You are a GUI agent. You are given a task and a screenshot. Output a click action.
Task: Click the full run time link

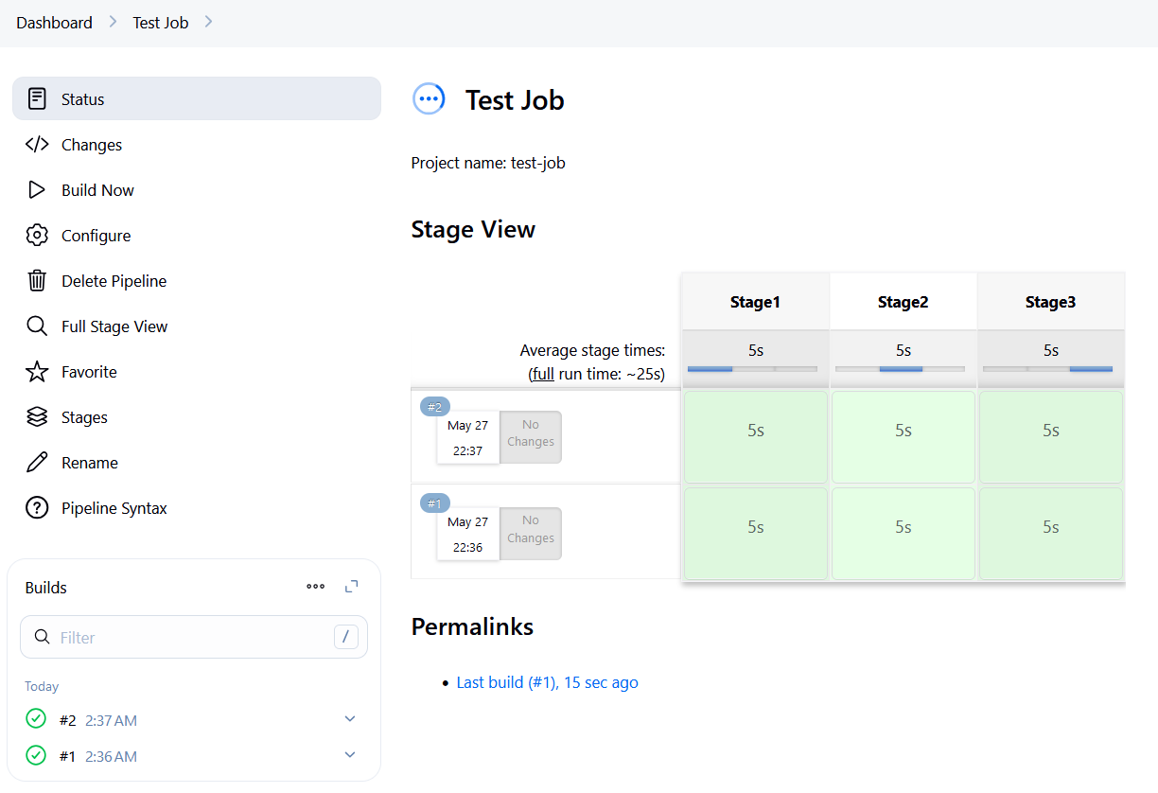pyautogui.click(x=543, y=374)
